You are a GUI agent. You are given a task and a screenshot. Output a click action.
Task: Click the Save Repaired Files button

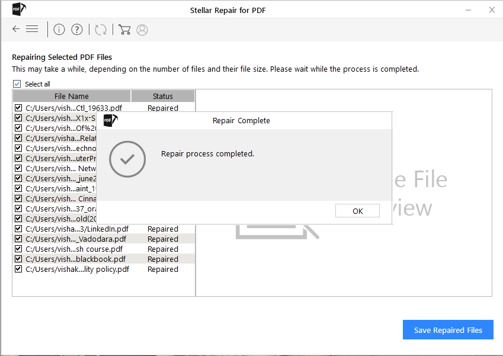pyautogui.click(x=448, y=330)
